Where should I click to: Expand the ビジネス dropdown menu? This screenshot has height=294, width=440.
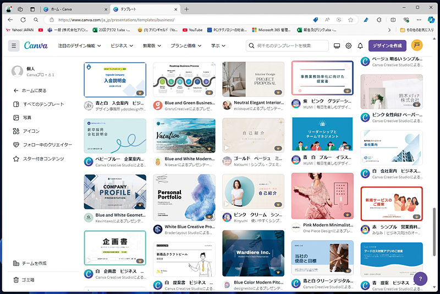[122, 46]
